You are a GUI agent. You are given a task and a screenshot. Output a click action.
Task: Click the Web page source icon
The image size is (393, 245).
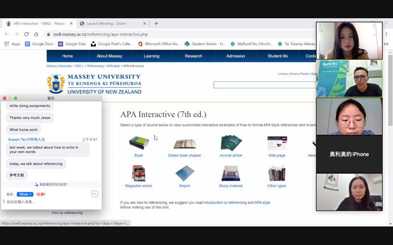pos(277,143)
